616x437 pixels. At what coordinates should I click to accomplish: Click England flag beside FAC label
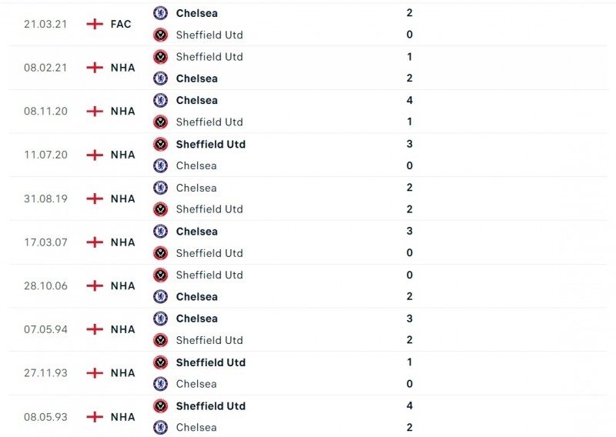95,24
